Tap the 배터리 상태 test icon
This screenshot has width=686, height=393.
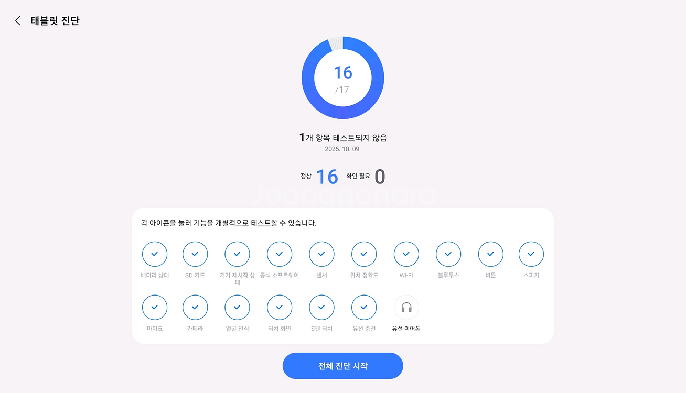(155, 254)
